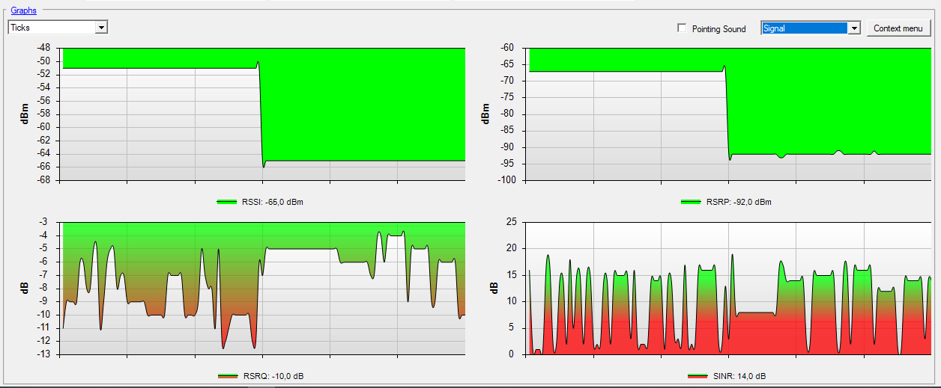Select the RSRQ legend color swatch
The image size is (941, 388).
point(229,376)
